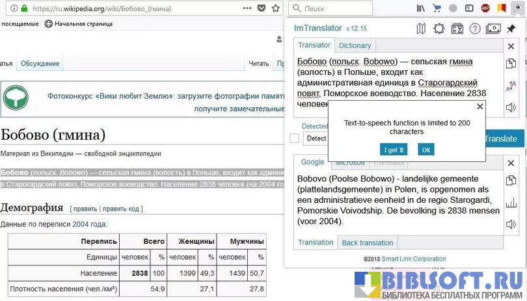This screenshot has height=301, width=527.
Task: Click Adblock Plus icon in browser toolbar
Action: (x=485, y=8)
